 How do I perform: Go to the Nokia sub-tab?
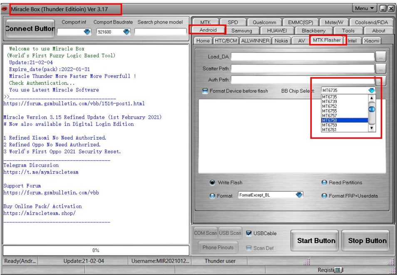click(281, 41)
